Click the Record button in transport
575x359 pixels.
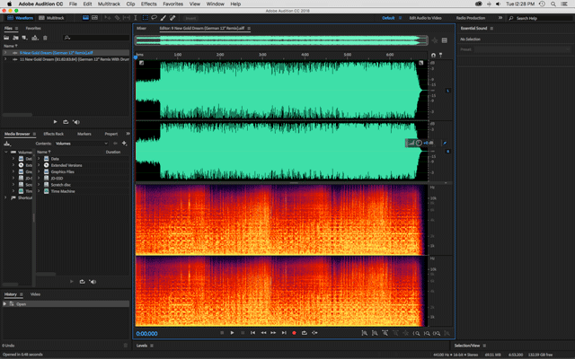294,333
